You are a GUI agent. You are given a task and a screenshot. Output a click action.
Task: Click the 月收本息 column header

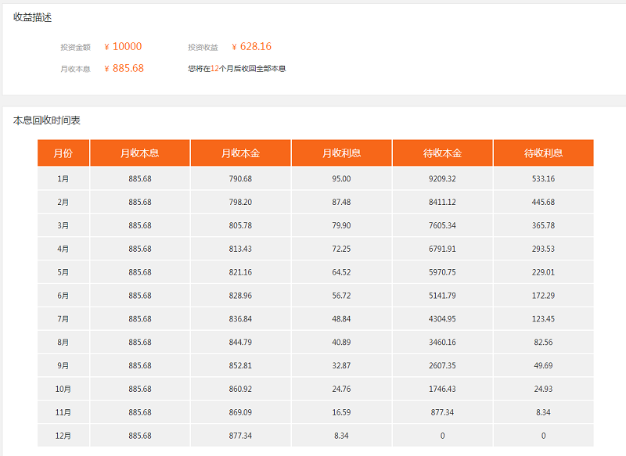coord(140,153)
